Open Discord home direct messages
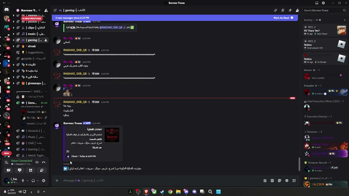 (x=7, y=10)
